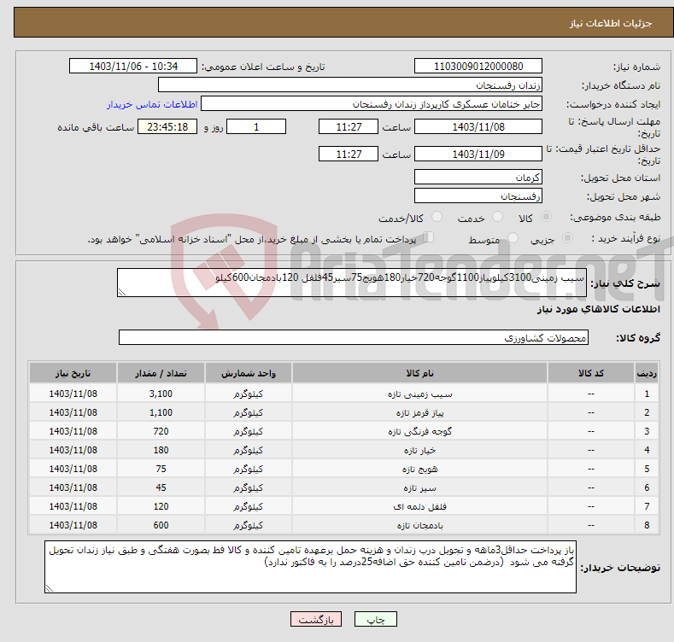The width and height of the screenshot is (674, 642).
Task: Click the quantity 3,100 cell
Action: coord(161,394)
